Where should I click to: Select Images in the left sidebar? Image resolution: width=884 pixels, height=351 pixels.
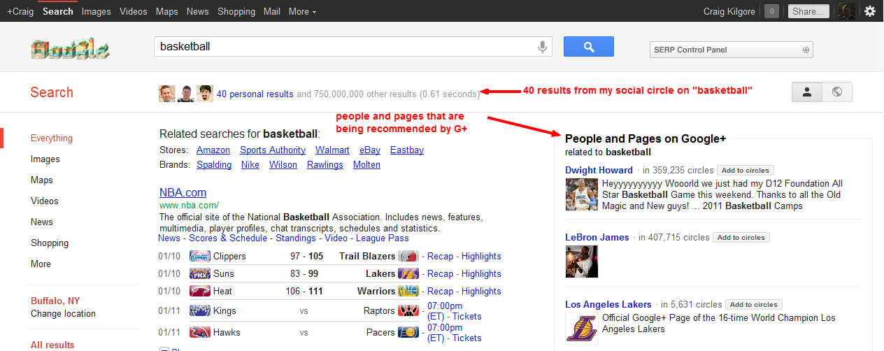pos(45,159)
